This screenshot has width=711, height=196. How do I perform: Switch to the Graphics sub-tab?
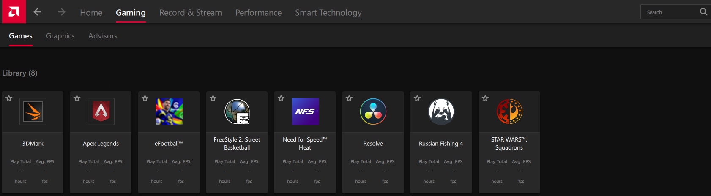[x=60, y=36]
